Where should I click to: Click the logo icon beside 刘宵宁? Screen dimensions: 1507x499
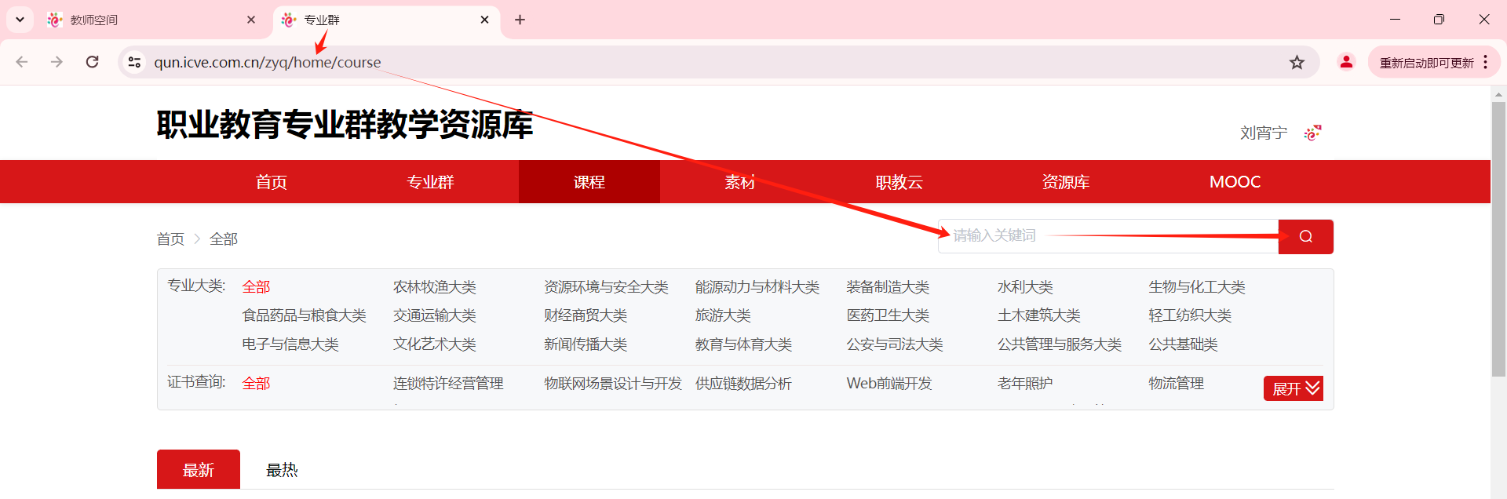(1312, 133)
